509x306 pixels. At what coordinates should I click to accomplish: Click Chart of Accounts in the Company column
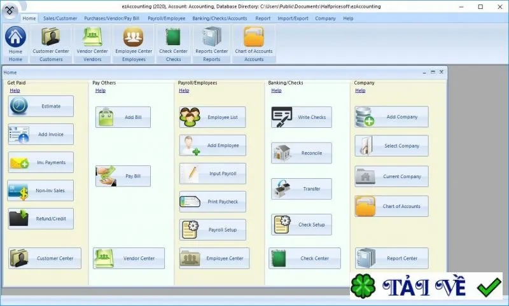pyautogui.click(x=391, y=206)
